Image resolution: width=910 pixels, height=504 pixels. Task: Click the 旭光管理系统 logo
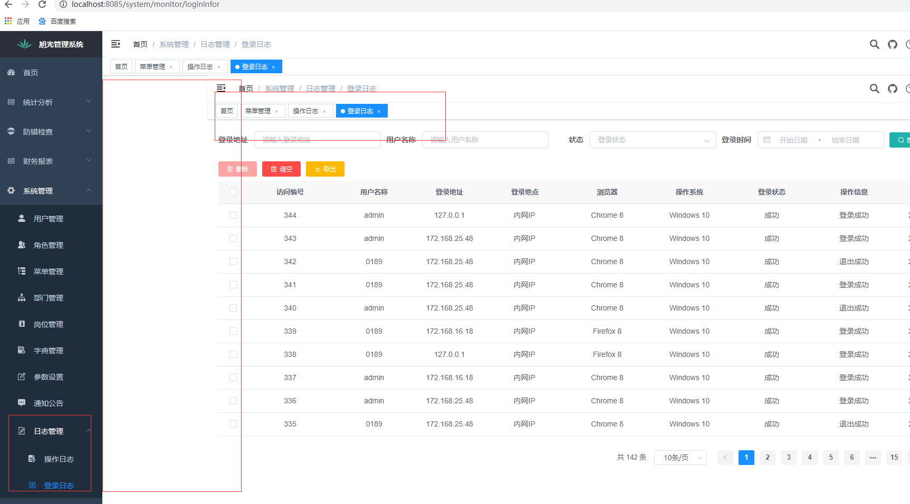pyautogui.click(x=24, y=44)
